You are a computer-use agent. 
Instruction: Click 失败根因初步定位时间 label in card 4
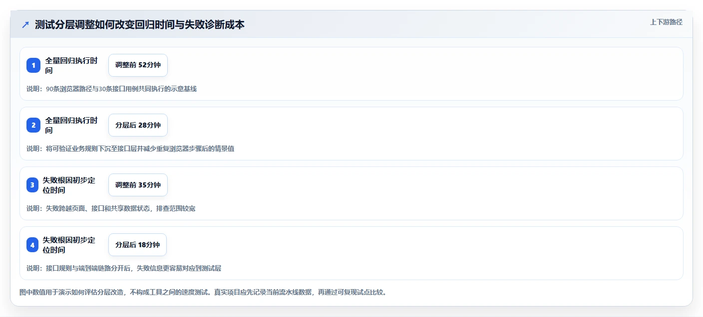tap(69, 245)
